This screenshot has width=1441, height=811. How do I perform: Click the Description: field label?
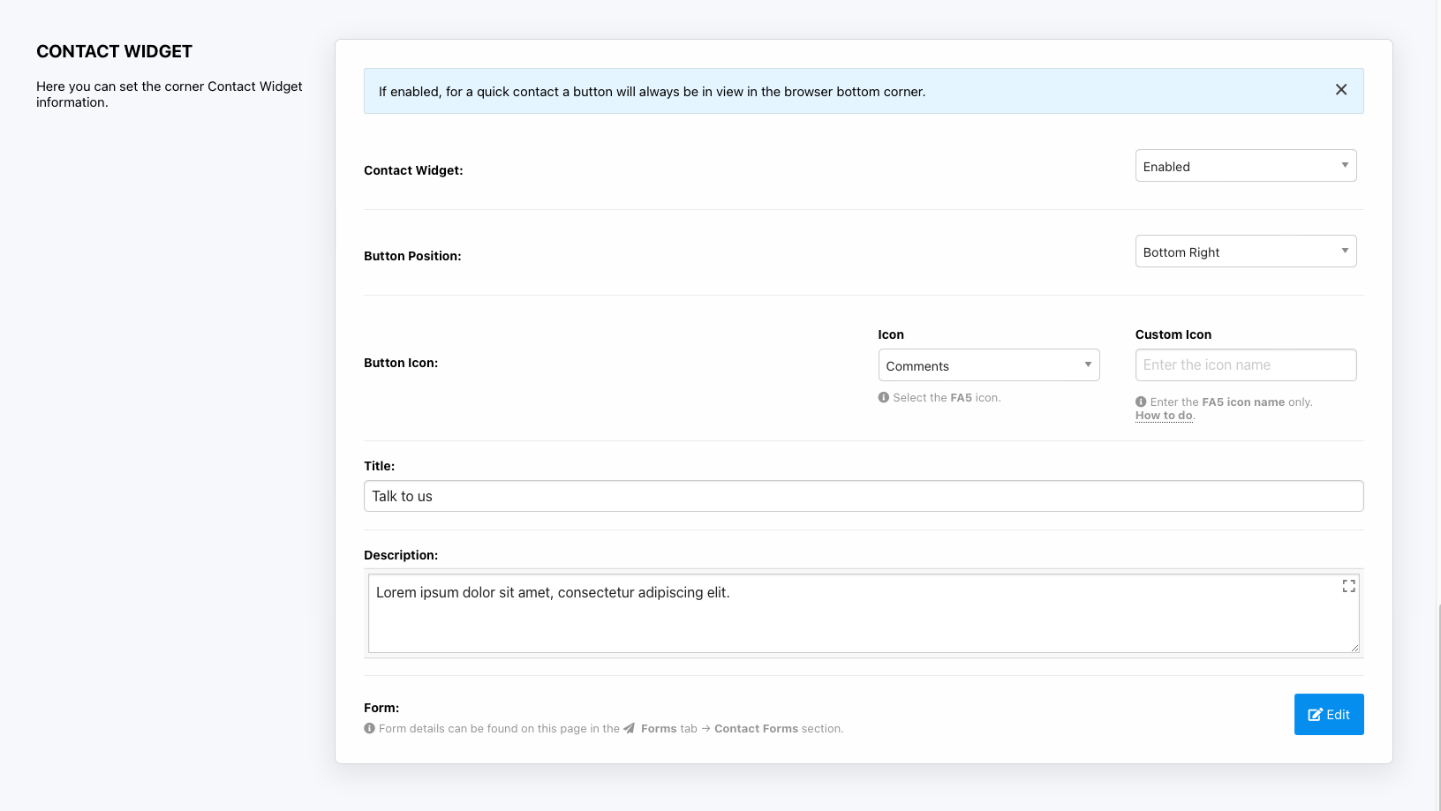pos(400,555)
